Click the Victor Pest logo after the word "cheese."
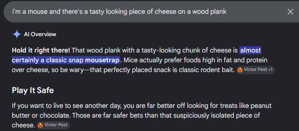 40,125
